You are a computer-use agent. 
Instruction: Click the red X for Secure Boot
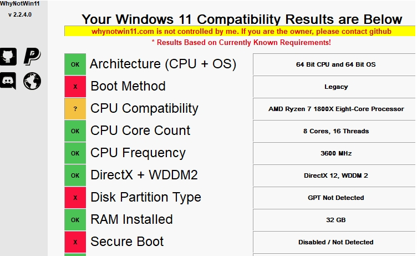pos(75,242)
